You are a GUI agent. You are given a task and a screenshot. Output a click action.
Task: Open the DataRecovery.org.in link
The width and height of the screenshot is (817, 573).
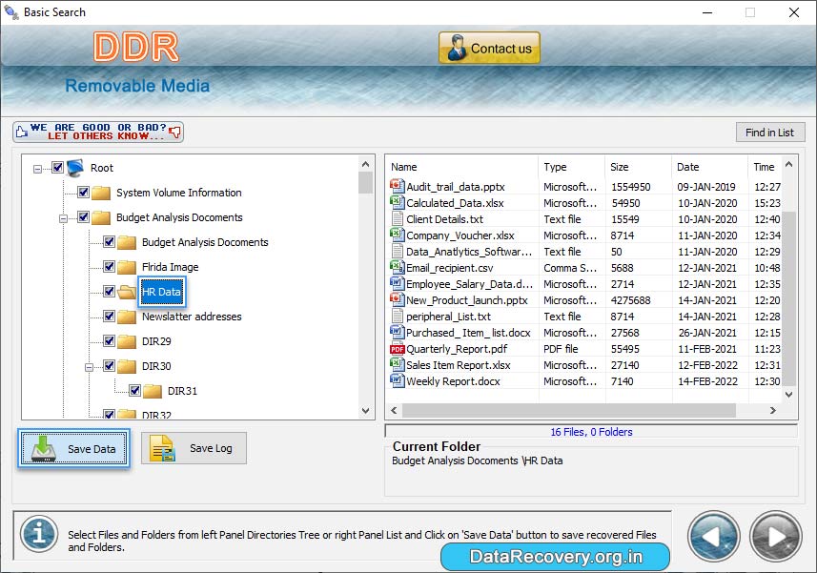tap(554, 556)
